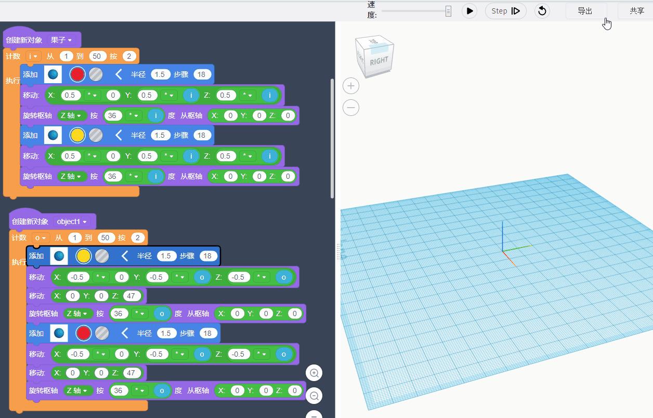
Task: Click the speed slider handle
Action: pyautogui.click(x=448, y=11)
